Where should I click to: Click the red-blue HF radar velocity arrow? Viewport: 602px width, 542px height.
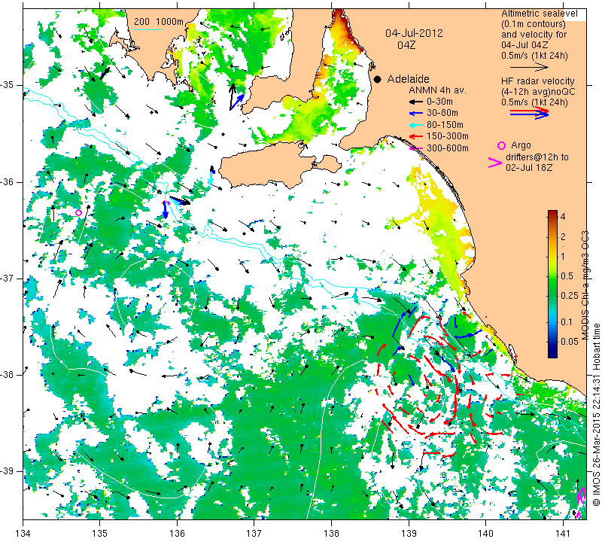tap(529, 113)
